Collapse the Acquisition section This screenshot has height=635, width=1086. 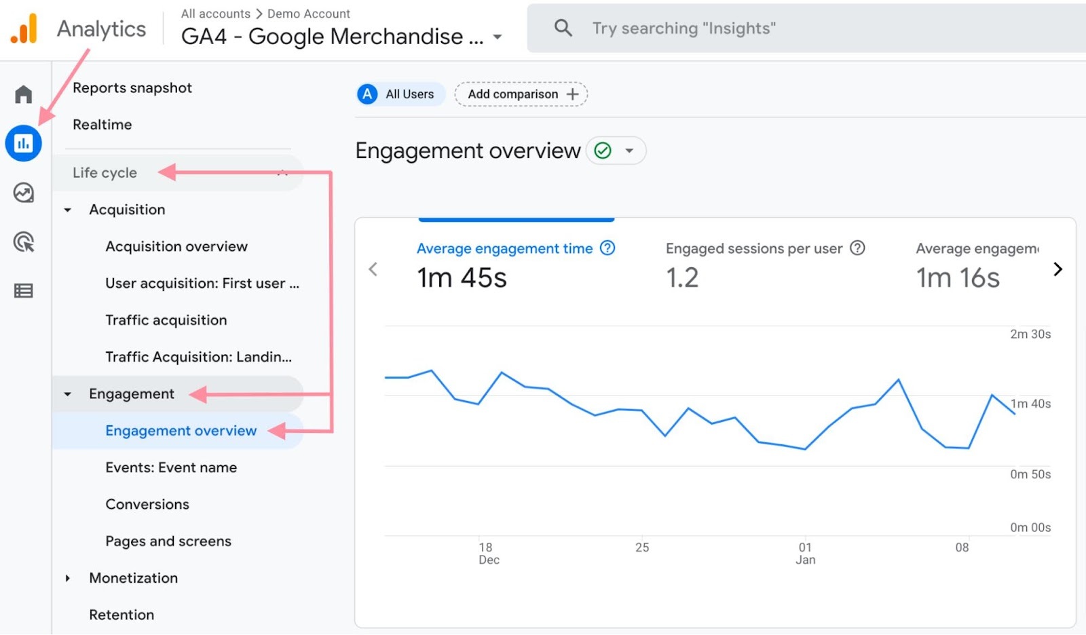68,210
